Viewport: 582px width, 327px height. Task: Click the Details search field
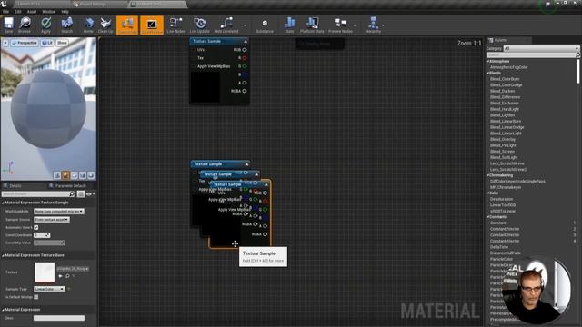38,193
